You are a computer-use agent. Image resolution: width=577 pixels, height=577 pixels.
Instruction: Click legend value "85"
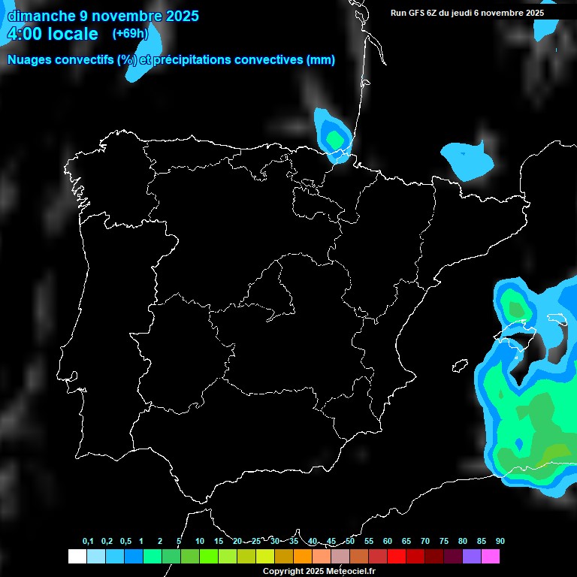pos(482,541)
